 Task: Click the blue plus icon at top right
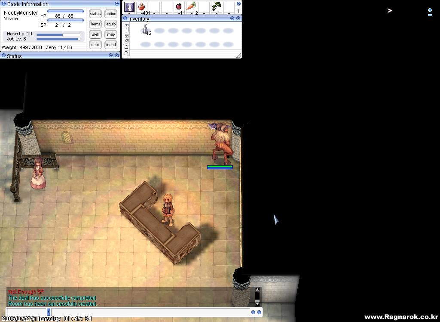(x=430, y=10)
